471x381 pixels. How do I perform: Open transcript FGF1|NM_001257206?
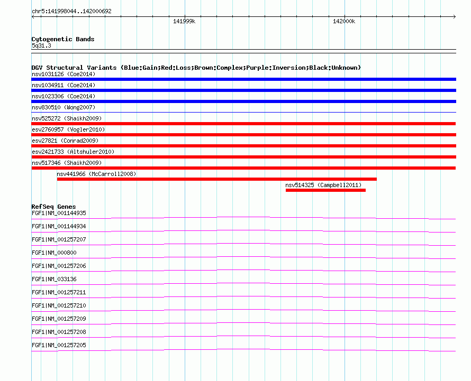59,266
